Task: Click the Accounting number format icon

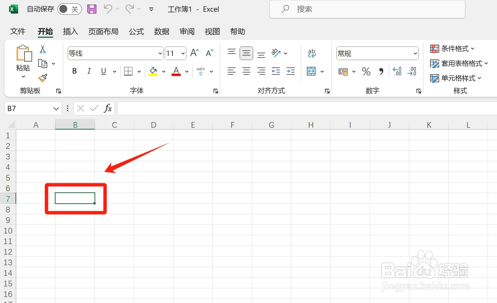Action: 343,71
